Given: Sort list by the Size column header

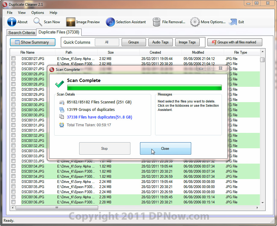Looking at the screenshot, I should click(x=110, y=52).
